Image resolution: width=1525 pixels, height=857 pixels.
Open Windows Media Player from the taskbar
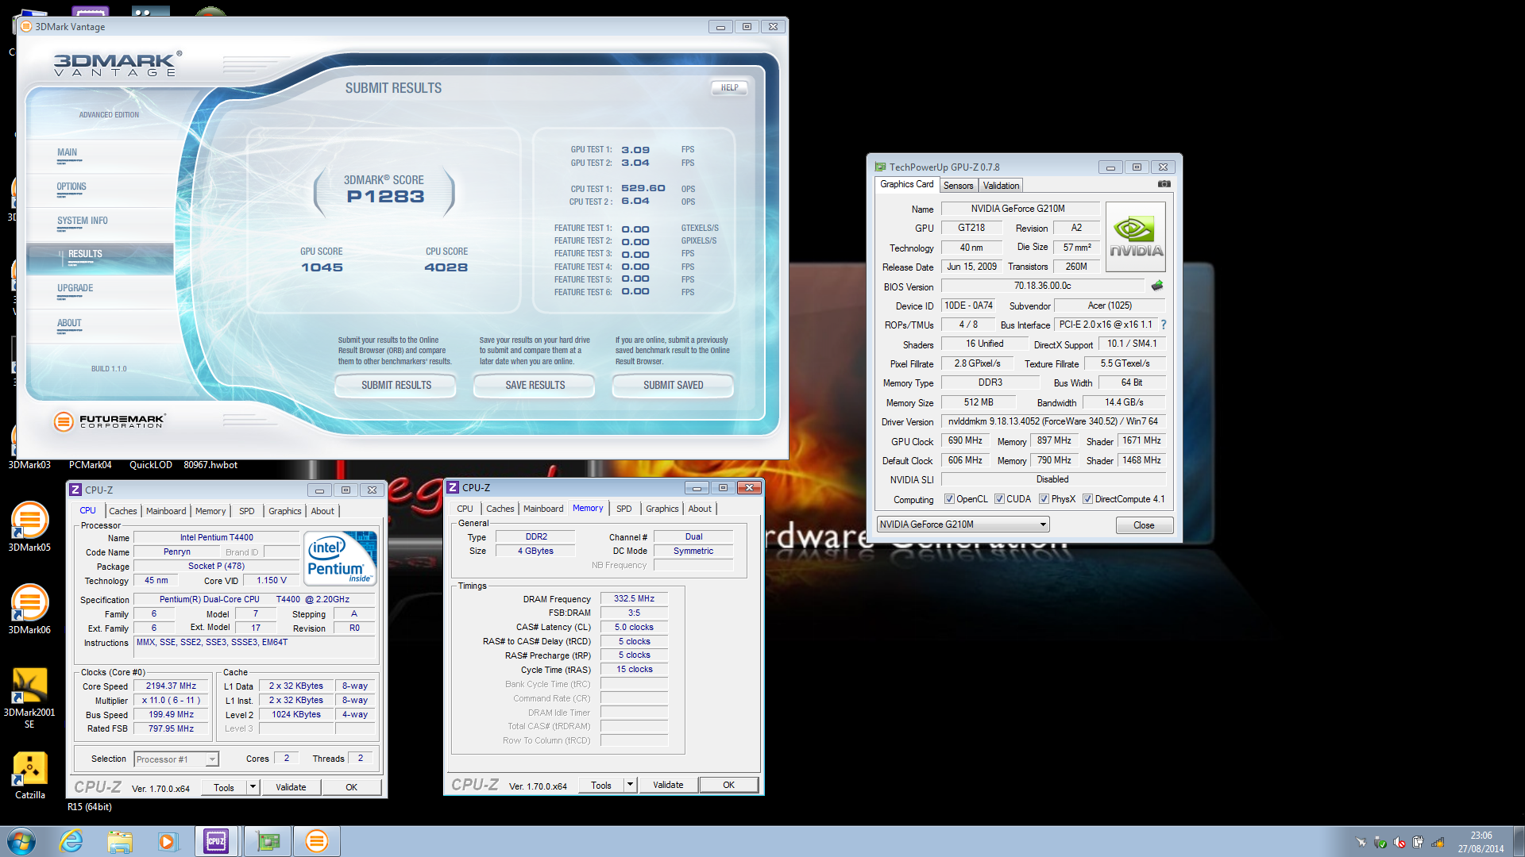(x=168, y=841)
